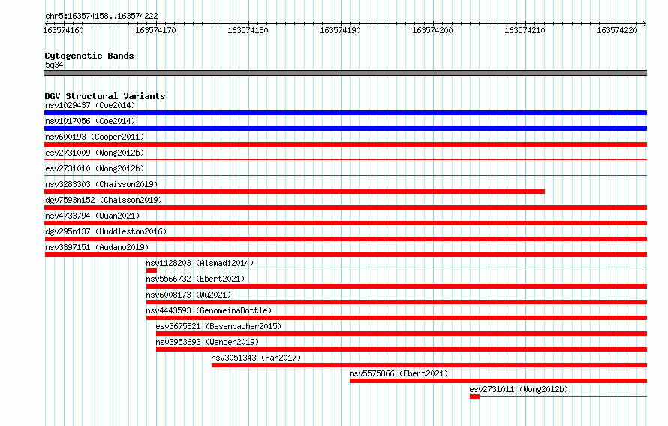Open nsv5575866 (Ebert2021) label
The width and height of the screenshot is (668, 426).
[x=399, y=373]
